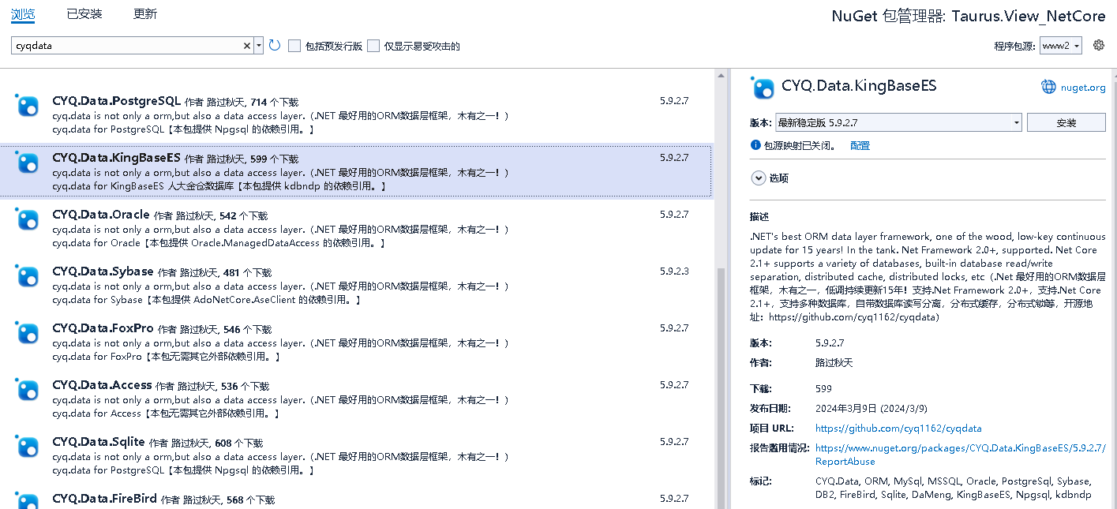
Task: Refresh the package search results
Action: pyautogui.click(x=275, y=46)
